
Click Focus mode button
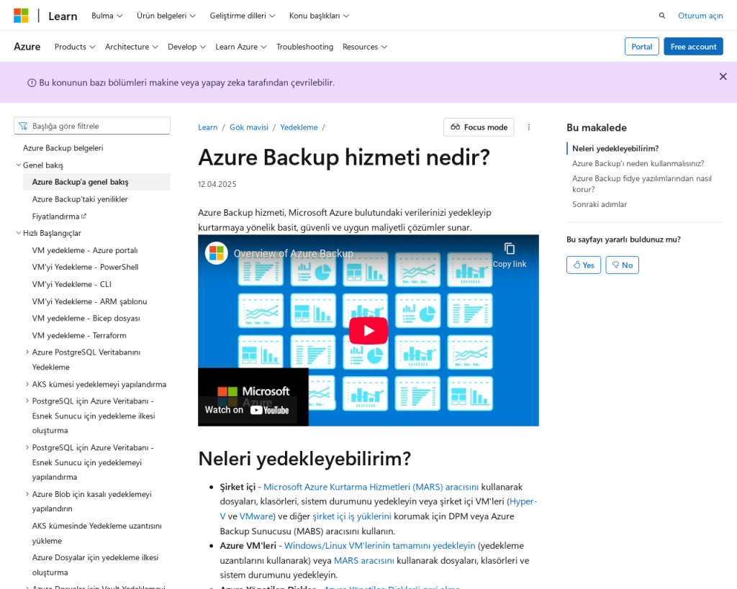pyautogui.click(x=479, y=127)
